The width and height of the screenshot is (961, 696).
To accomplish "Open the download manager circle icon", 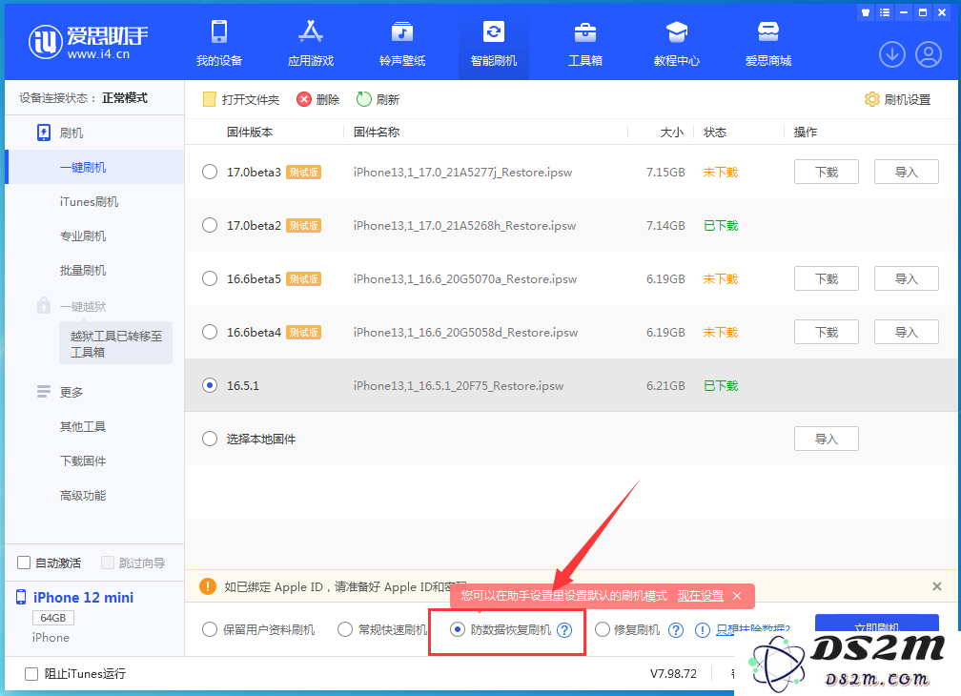I will coord(892,54).
